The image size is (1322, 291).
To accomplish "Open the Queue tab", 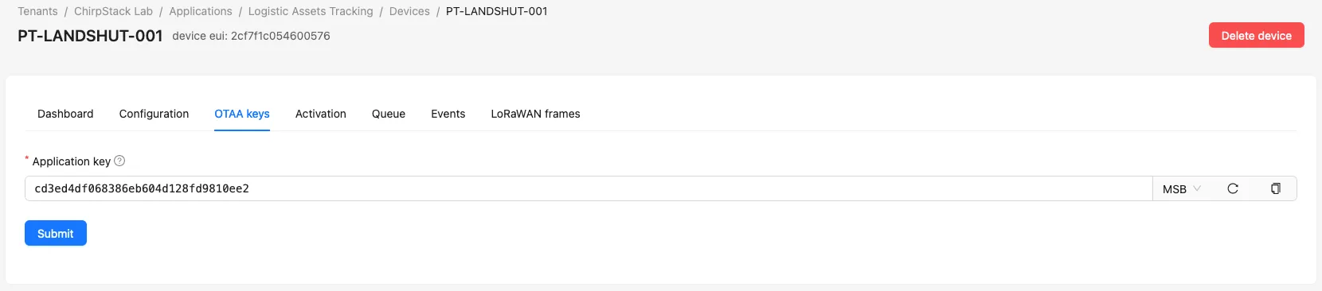I will coord(389,114).
